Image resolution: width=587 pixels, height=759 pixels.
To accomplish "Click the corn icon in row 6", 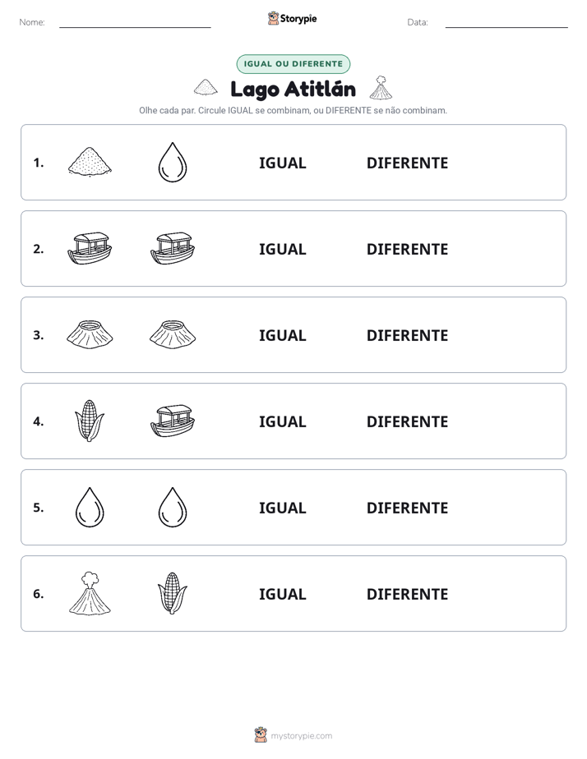I will pos(173,593).
